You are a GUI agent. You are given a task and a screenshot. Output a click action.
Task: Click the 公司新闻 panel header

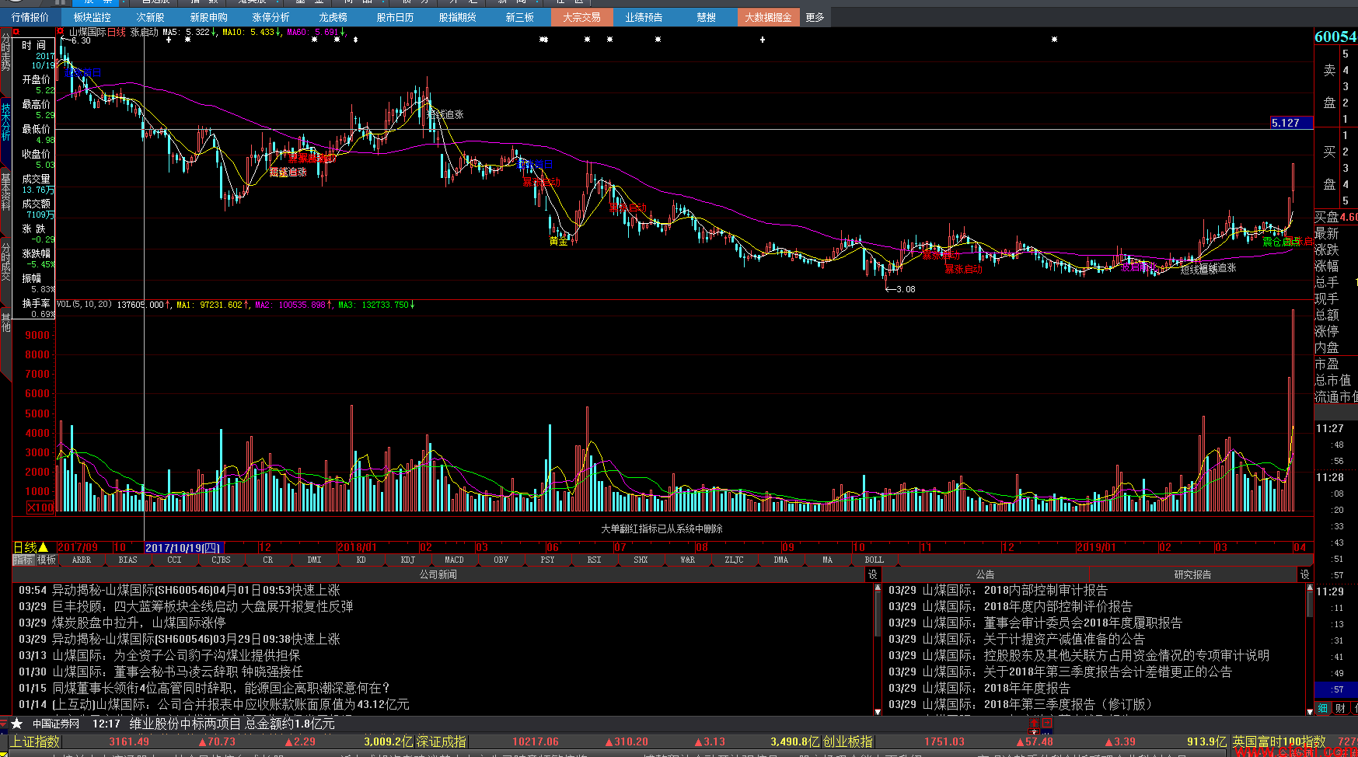click(x=438, y=574)
